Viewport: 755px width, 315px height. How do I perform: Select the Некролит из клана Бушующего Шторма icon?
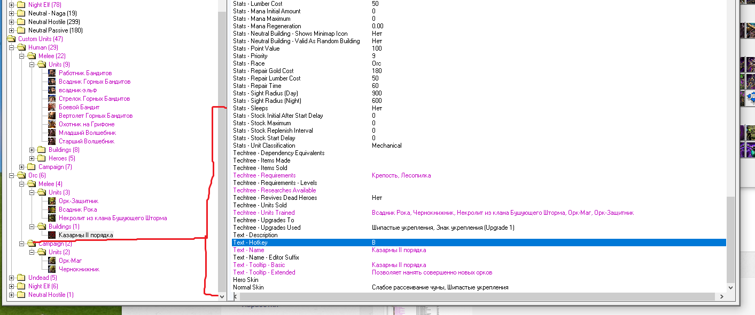click(x=52, y=218)
